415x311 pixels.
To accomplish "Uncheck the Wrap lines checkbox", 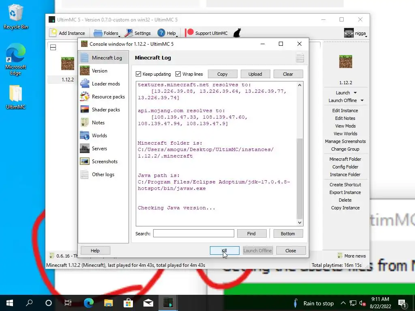I will [178, 74].
